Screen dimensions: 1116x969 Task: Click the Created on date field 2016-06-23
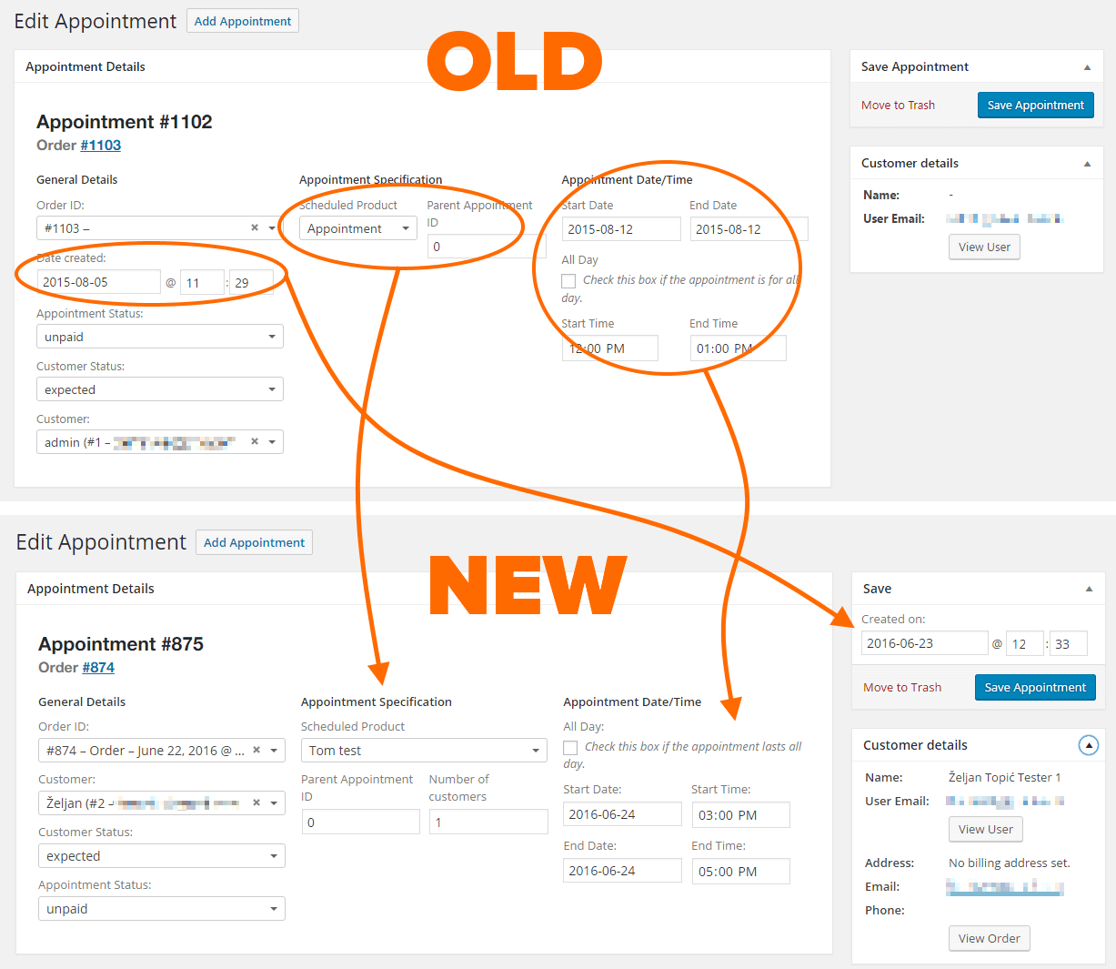coord(924,643)
